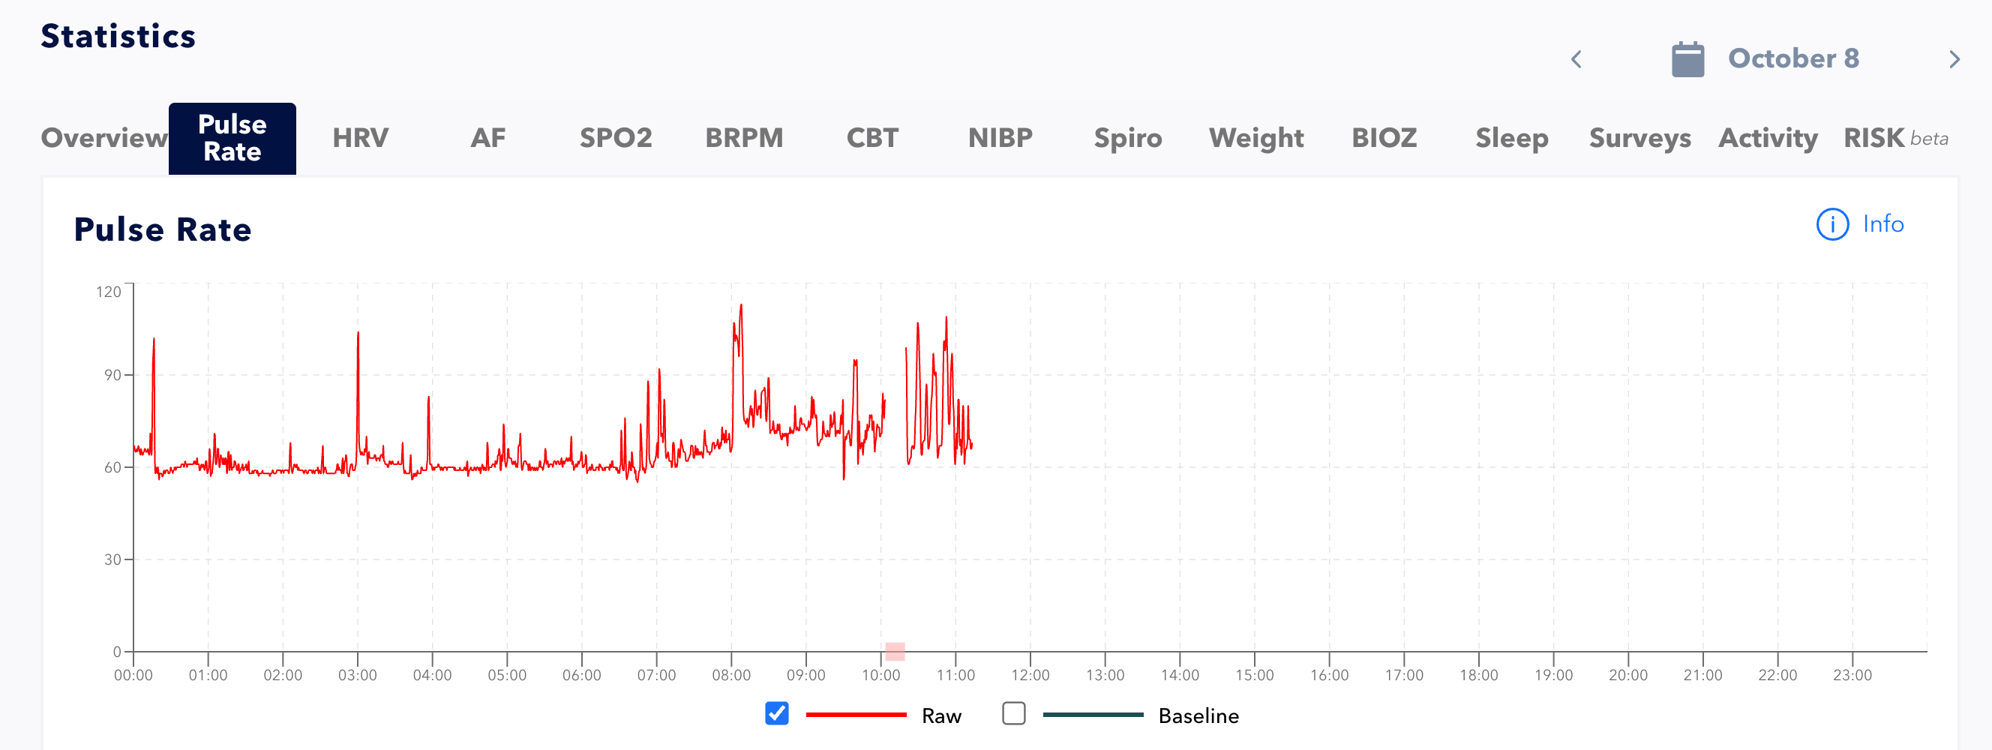Open the RISK beta tab
This screenshot has height=750, width=1992.
(x=1894, y=138)
